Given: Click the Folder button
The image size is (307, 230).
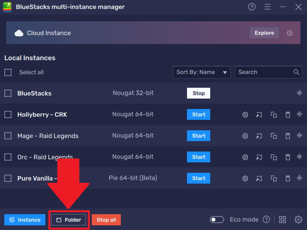Looking at the screenshot, I should coord(69,220).
